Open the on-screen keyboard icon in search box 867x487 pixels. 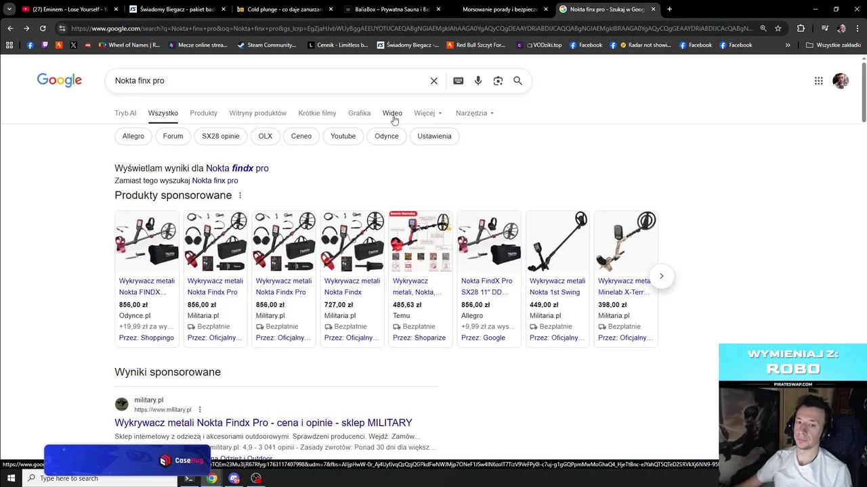[459, 80]
